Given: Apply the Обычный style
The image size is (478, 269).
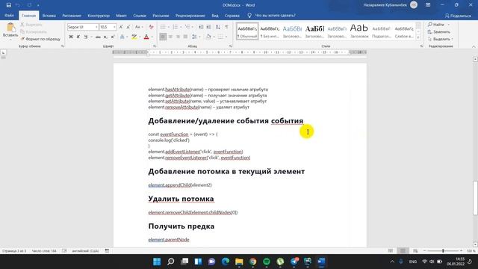Looking at the screenshot, I should 247,31.
